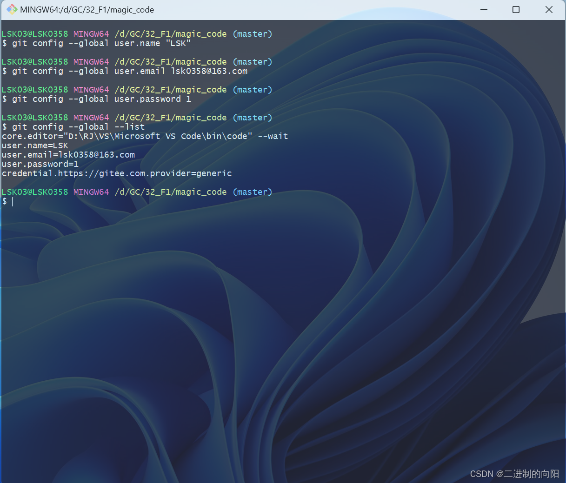Image resolution: width=566 pixels, height=483 pixels.
Task: Click the output line user.name=LSK
Action: pyautogui.click(x=35, y=146)
